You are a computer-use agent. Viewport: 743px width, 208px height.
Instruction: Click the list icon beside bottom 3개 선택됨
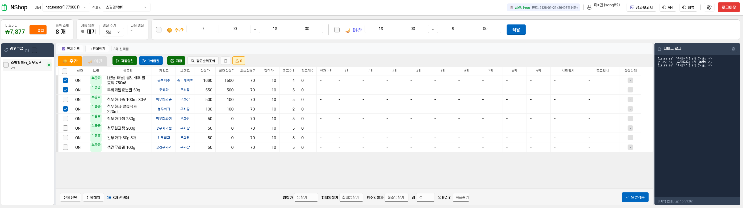point(109,198)
